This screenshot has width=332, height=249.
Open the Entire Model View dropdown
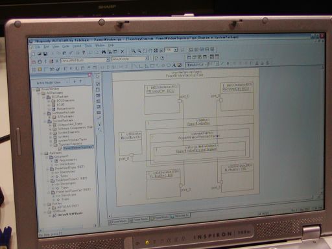51,82
